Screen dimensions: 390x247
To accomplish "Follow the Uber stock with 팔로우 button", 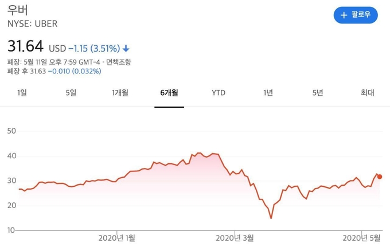I will click(x=356, y=15).
